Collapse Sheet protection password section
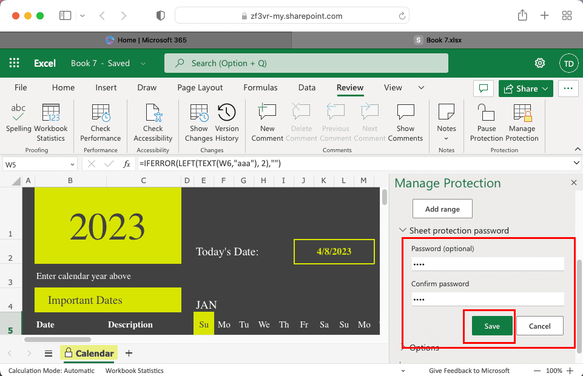 [403, 230]
